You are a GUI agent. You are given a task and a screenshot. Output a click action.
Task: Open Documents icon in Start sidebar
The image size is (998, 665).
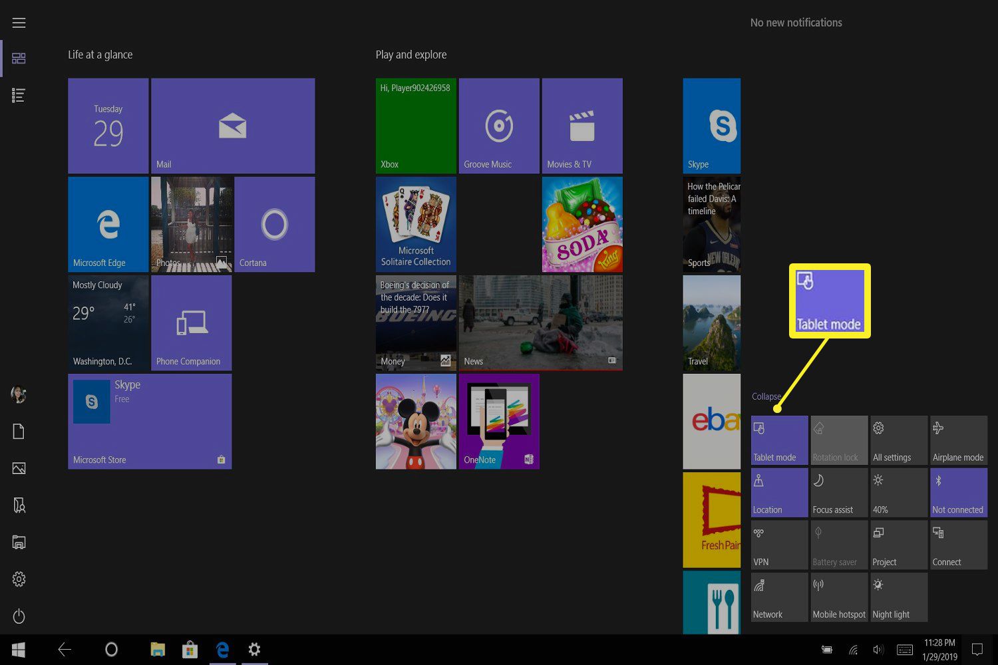point(19,432)
